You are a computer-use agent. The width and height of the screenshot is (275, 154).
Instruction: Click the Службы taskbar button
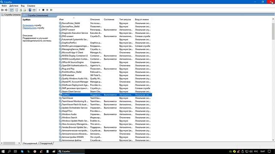[71, 151]
